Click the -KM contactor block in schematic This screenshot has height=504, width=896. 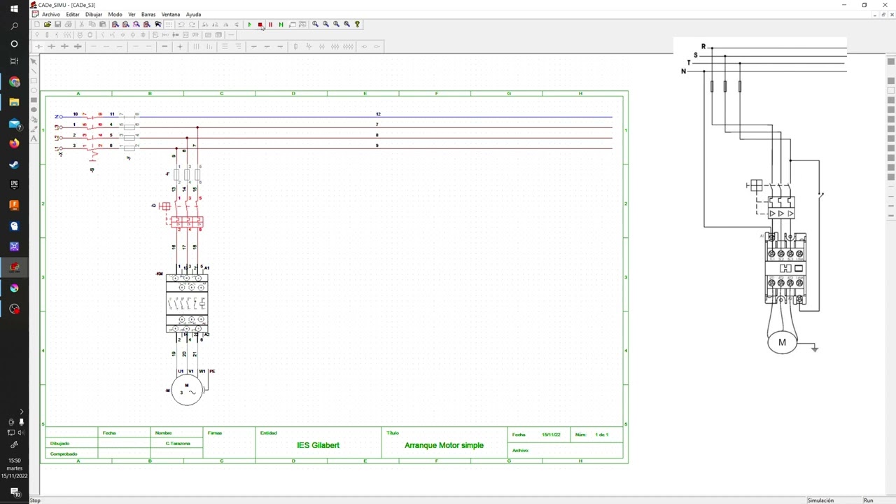187,304
